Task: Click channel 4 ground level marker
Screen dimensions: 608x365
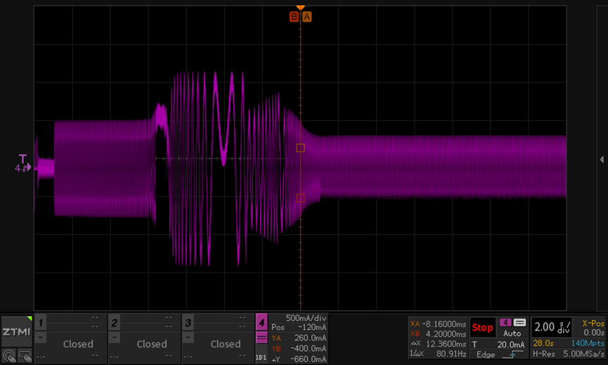Action: point(22,168)
